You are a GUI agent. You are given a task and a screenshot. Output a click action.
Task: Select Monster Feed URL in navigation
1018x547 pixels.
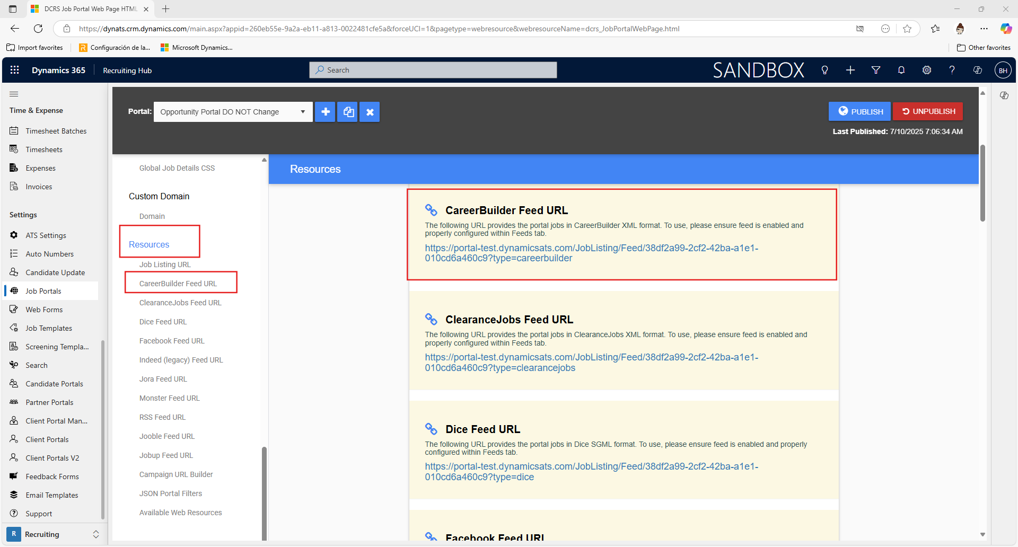(170, 398)
